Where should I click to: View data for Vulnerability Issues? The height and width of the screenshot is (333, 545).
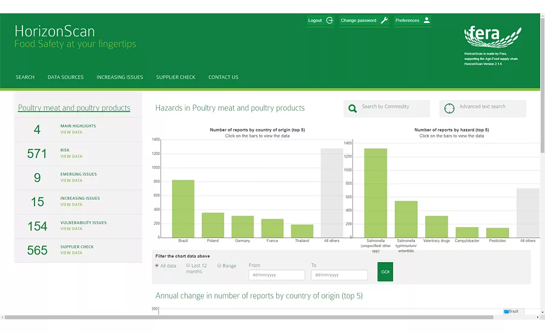pos(71,229)
